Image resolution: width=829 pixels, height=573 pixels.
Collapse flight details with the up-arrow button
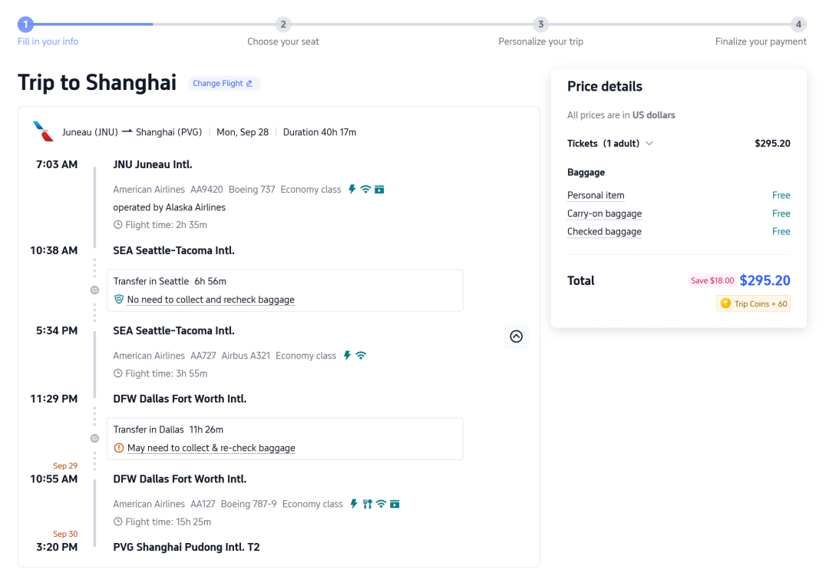coord(516,336)
